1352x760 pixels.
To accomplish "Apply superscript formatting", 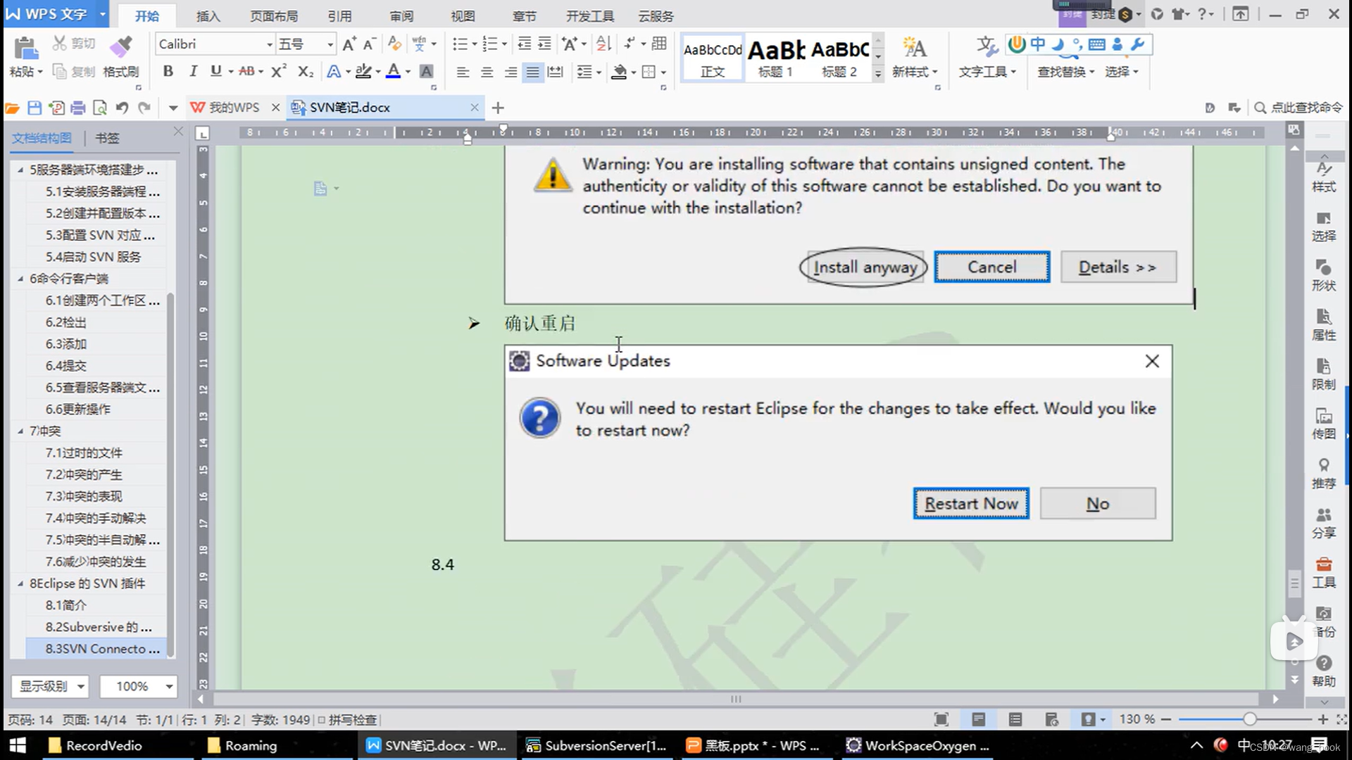I will (x=279, y=71).
